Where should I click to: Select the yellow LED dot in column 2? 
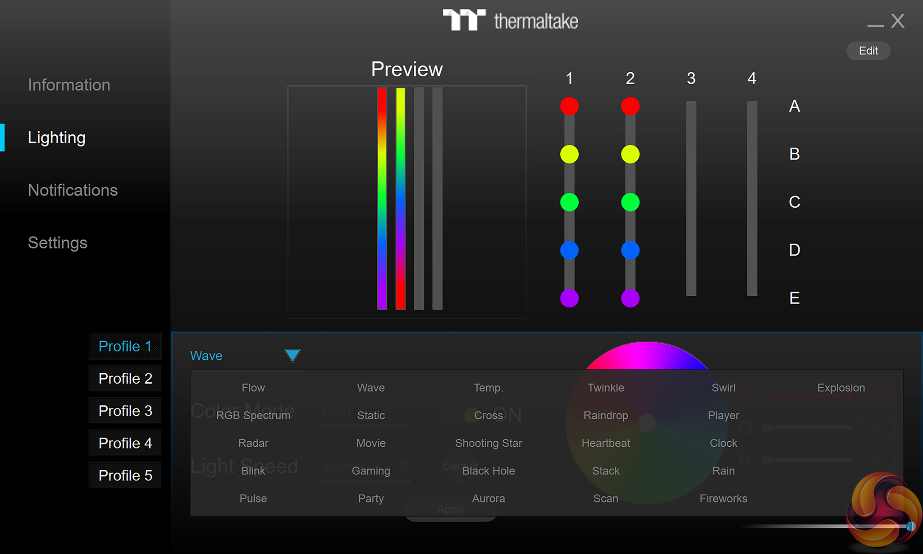pyautogui.click(x=630, y=155)
